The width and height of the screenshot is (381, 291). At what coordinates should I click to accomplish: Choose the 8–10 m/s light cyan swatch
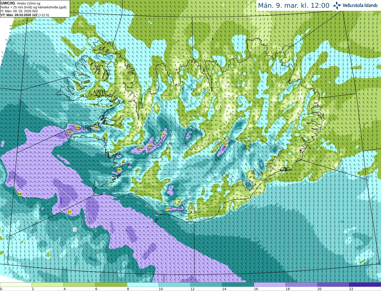(x=143, y=284)
